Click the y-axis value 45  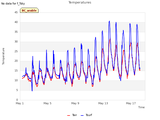click(16, 12)
